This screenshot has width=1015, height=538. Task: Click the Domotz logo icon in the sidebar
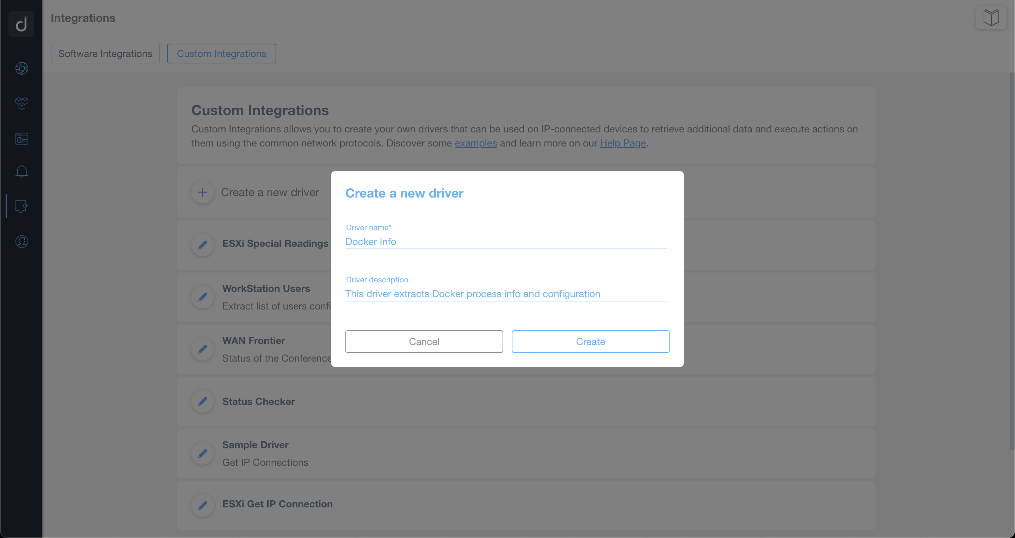pos(21,24)
